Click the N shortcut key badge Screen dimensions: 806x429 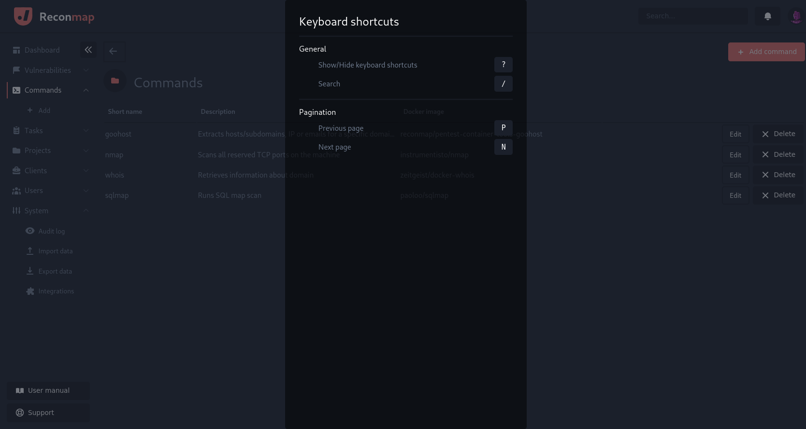(x=504, y=147)
